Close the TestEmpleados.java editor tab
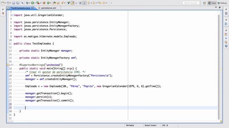Viewport: 229px width, 128px height. (33, 8)
